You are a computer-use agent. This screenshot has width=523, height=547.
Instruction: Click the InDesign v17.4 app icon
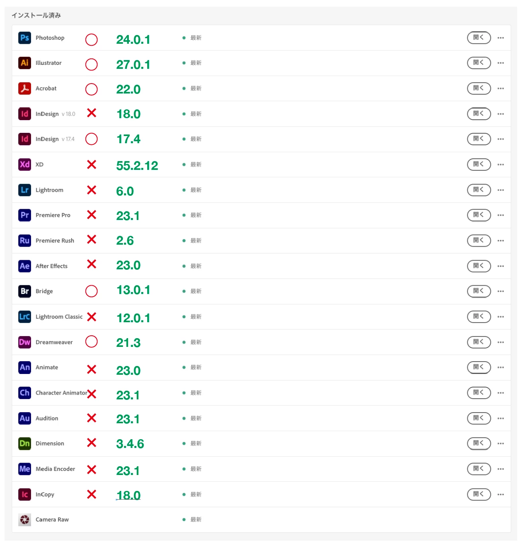(25, 139)
